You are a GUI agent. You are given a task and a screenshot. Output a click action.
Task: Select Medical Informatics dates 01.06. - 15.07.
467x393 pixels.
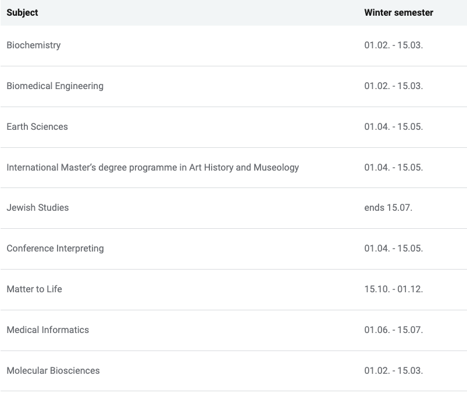(x=394, y=330)
